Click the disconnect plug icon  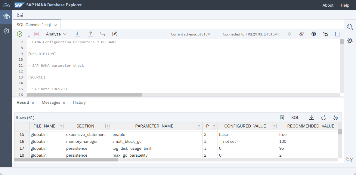click(x=289, y=34)
